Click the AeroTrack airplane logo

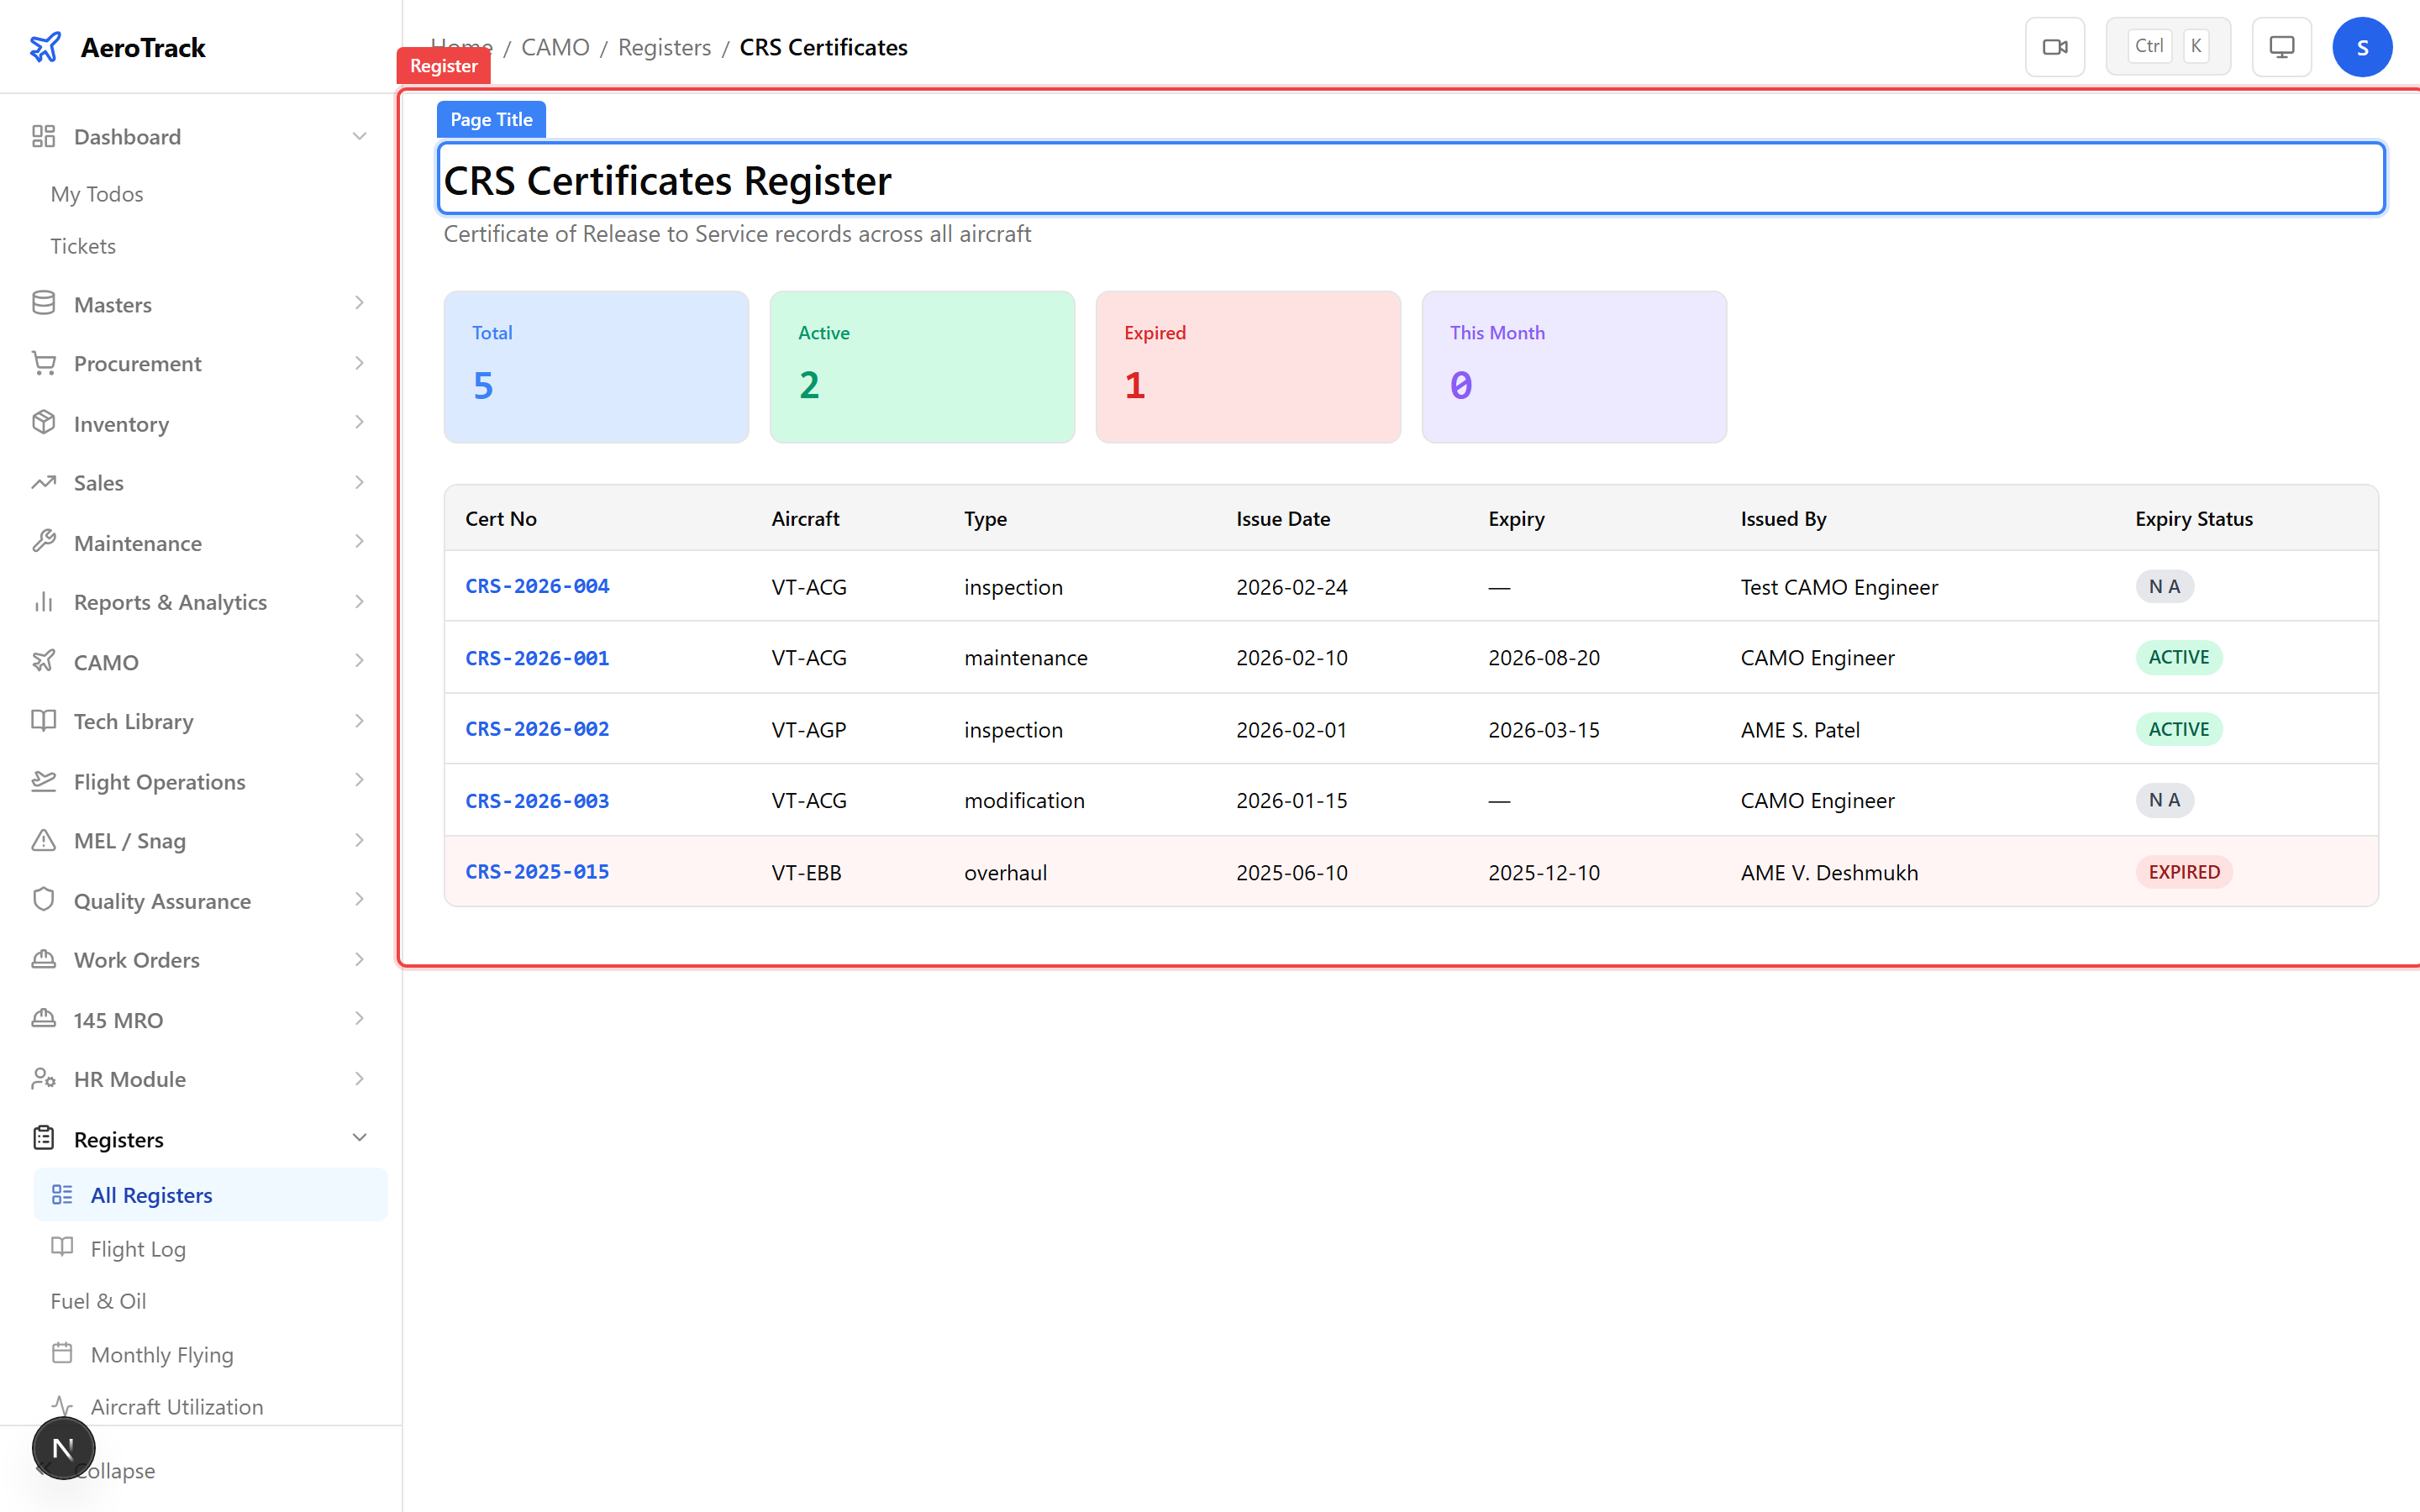[45, 47]
